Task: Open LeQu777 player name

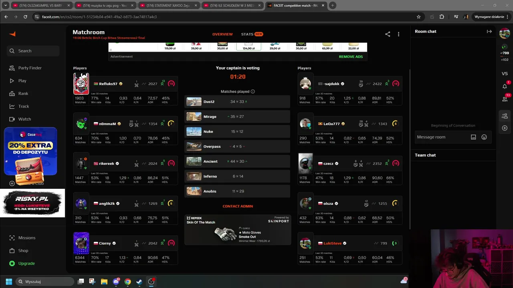Action: 331,124
